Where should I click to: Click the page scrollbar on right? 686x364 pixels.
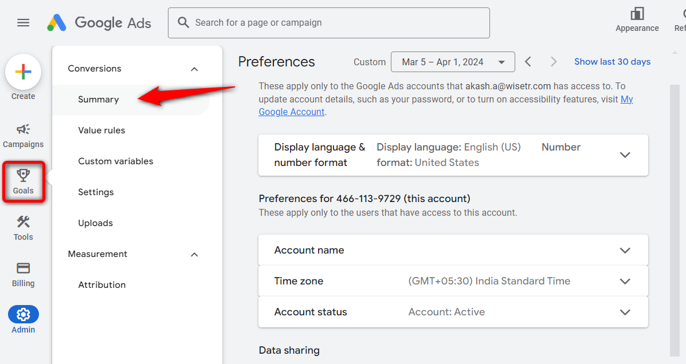coord(675,221)
